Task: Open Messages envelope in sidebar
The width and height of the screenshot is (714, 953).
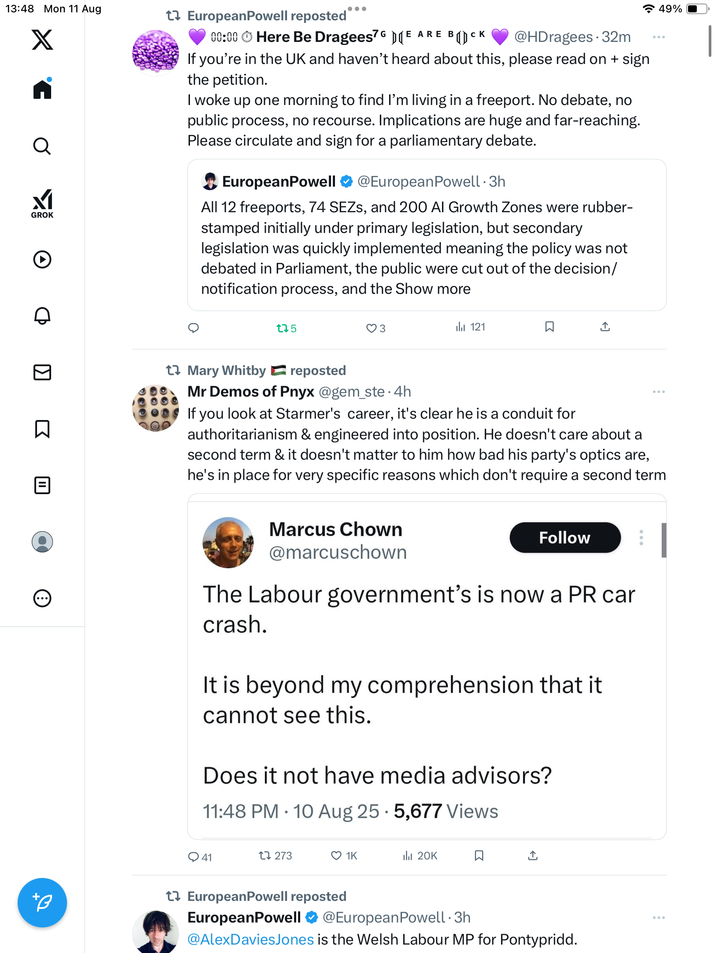Action: point(42,372)
